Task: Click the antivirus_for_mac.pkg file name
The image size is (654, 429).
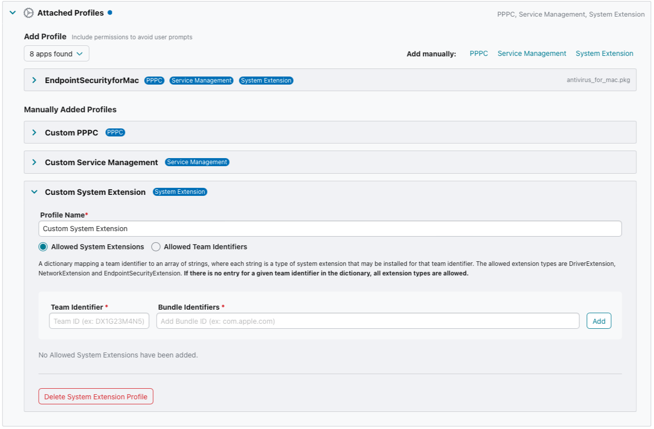Action: tap(598, 80)
